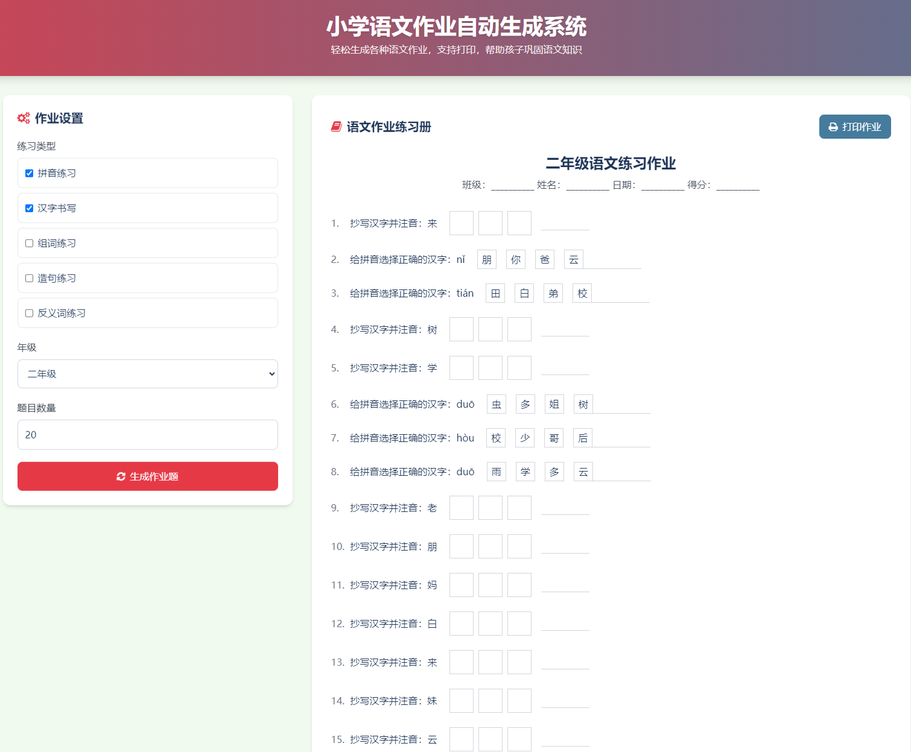Select 后 for question 7 hòu
The image size is (911, 752).
(x=583, y=438)
